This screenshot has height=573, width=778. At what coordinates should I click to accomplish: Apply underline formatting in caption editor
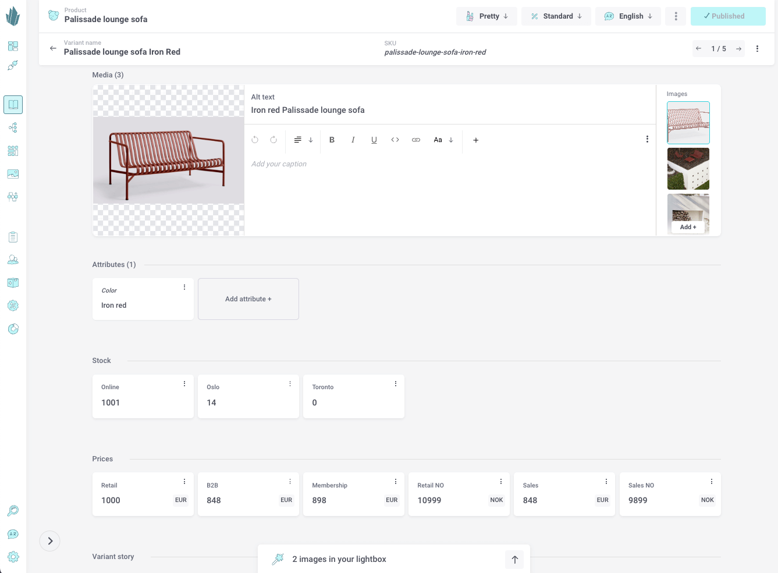point(374,140)
